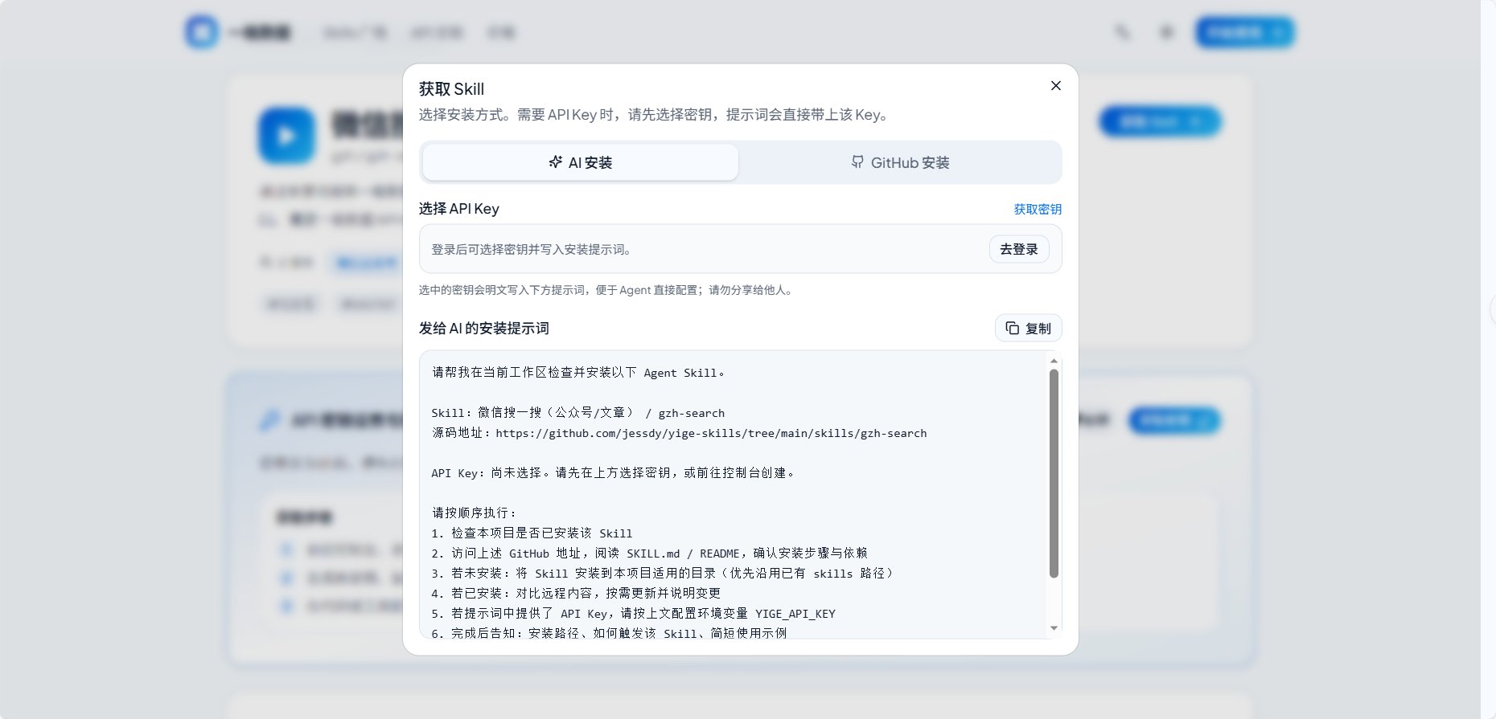Click the line '1. 检查本项目是否已安装该 Skill'
Image resolution: width=1496 pixels, height=719 pixels.
click(532, 533)
